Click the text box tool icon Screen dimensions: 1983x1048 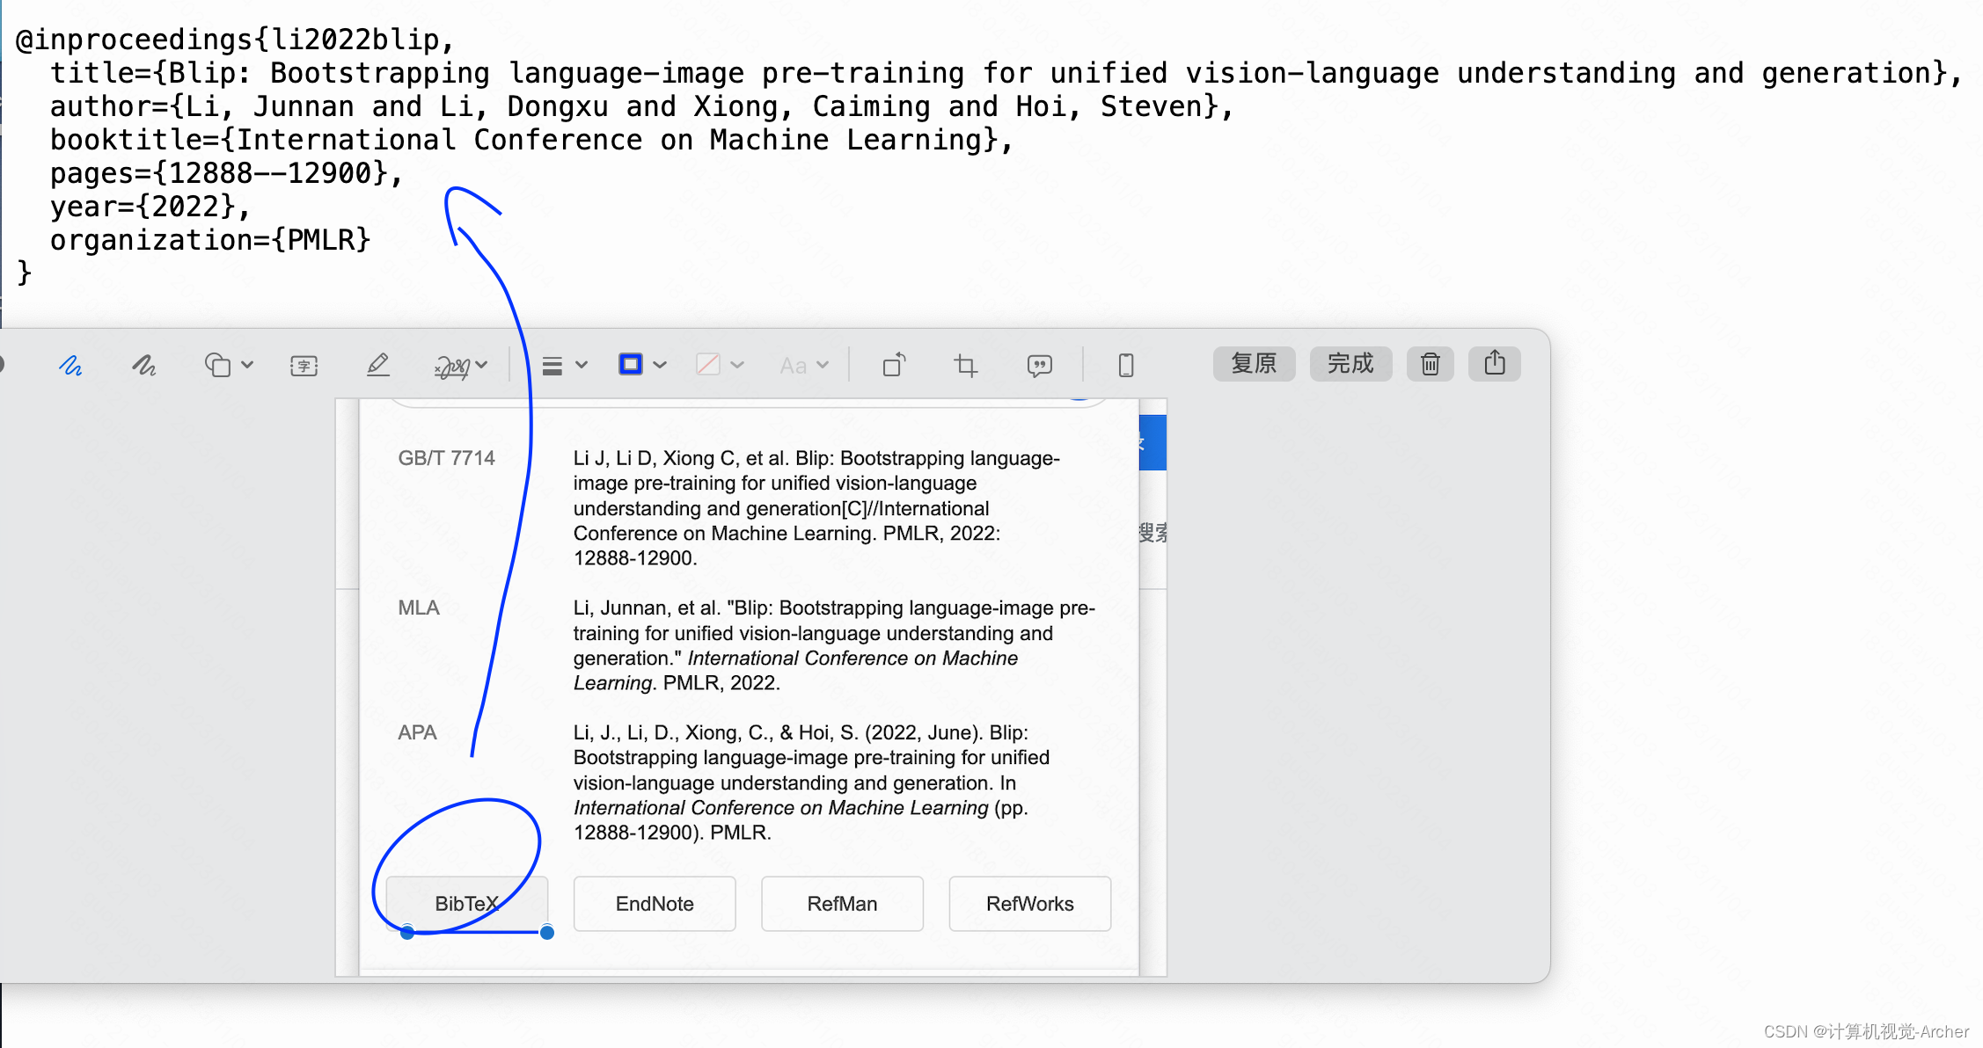tap(304, 365)
